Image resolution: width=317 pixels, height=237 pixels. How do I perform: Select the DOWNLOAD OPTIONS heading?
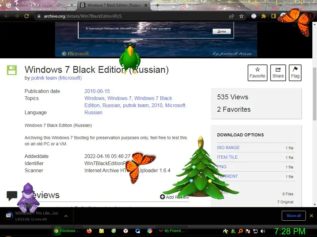[240, 135]
